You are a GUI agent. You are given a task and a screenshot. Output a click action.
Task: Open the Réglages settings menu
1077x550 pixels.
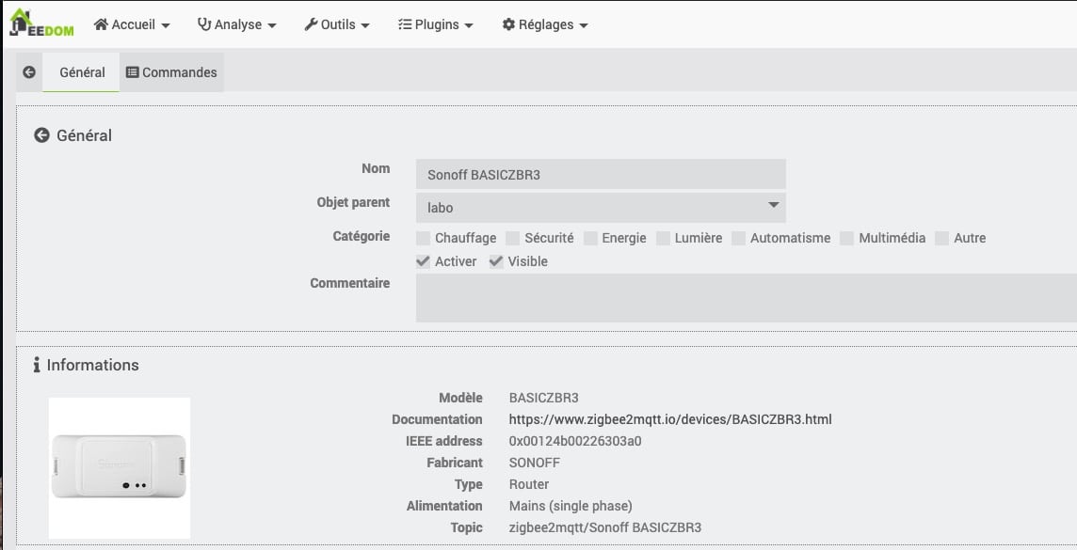pyautogui.click(x=545, y=24)
